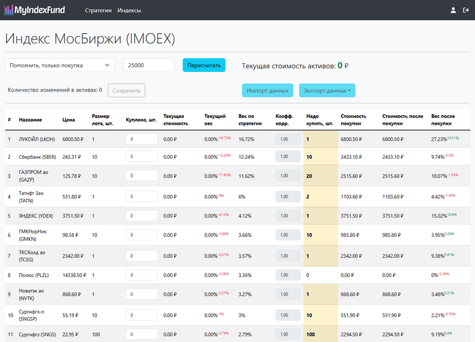The image size is (475, 342).
Task: Click the Куплено input for ЯНДЕКС
Action: point(144,216)
